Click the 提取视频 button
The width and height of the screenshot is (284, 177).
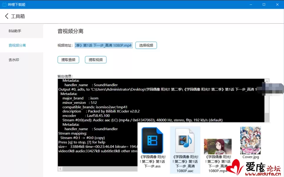click(x=96, y=60)
